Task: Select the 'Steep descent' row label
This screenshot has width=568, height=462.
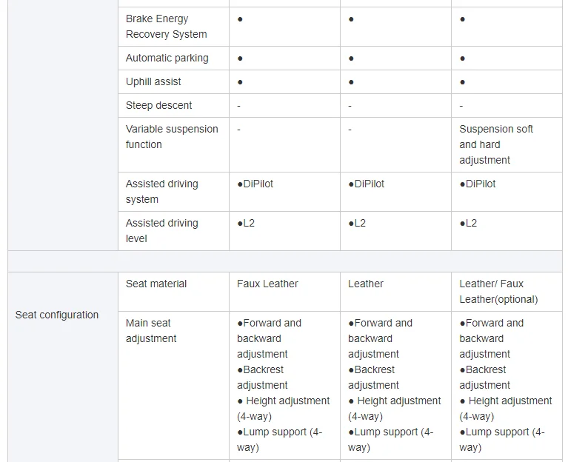Action: point(158,105)
